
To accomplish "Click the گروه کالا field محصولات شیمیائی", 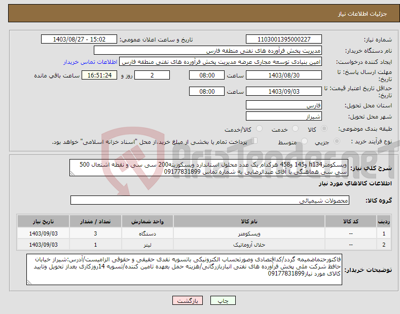I will [210, 201].
